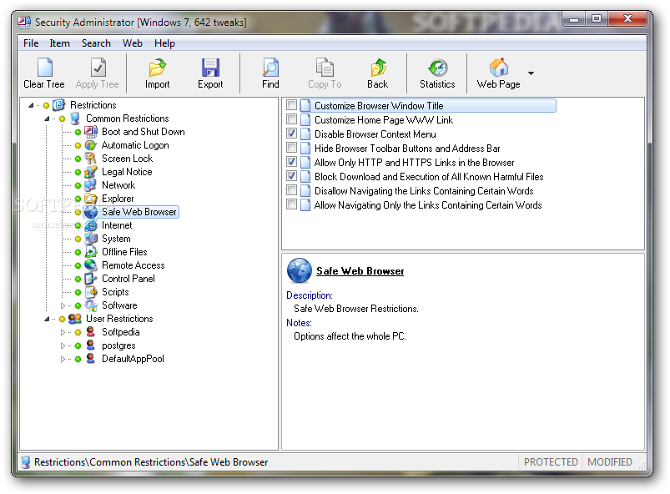Select the Screen Lock keys icon

(91, 159)
